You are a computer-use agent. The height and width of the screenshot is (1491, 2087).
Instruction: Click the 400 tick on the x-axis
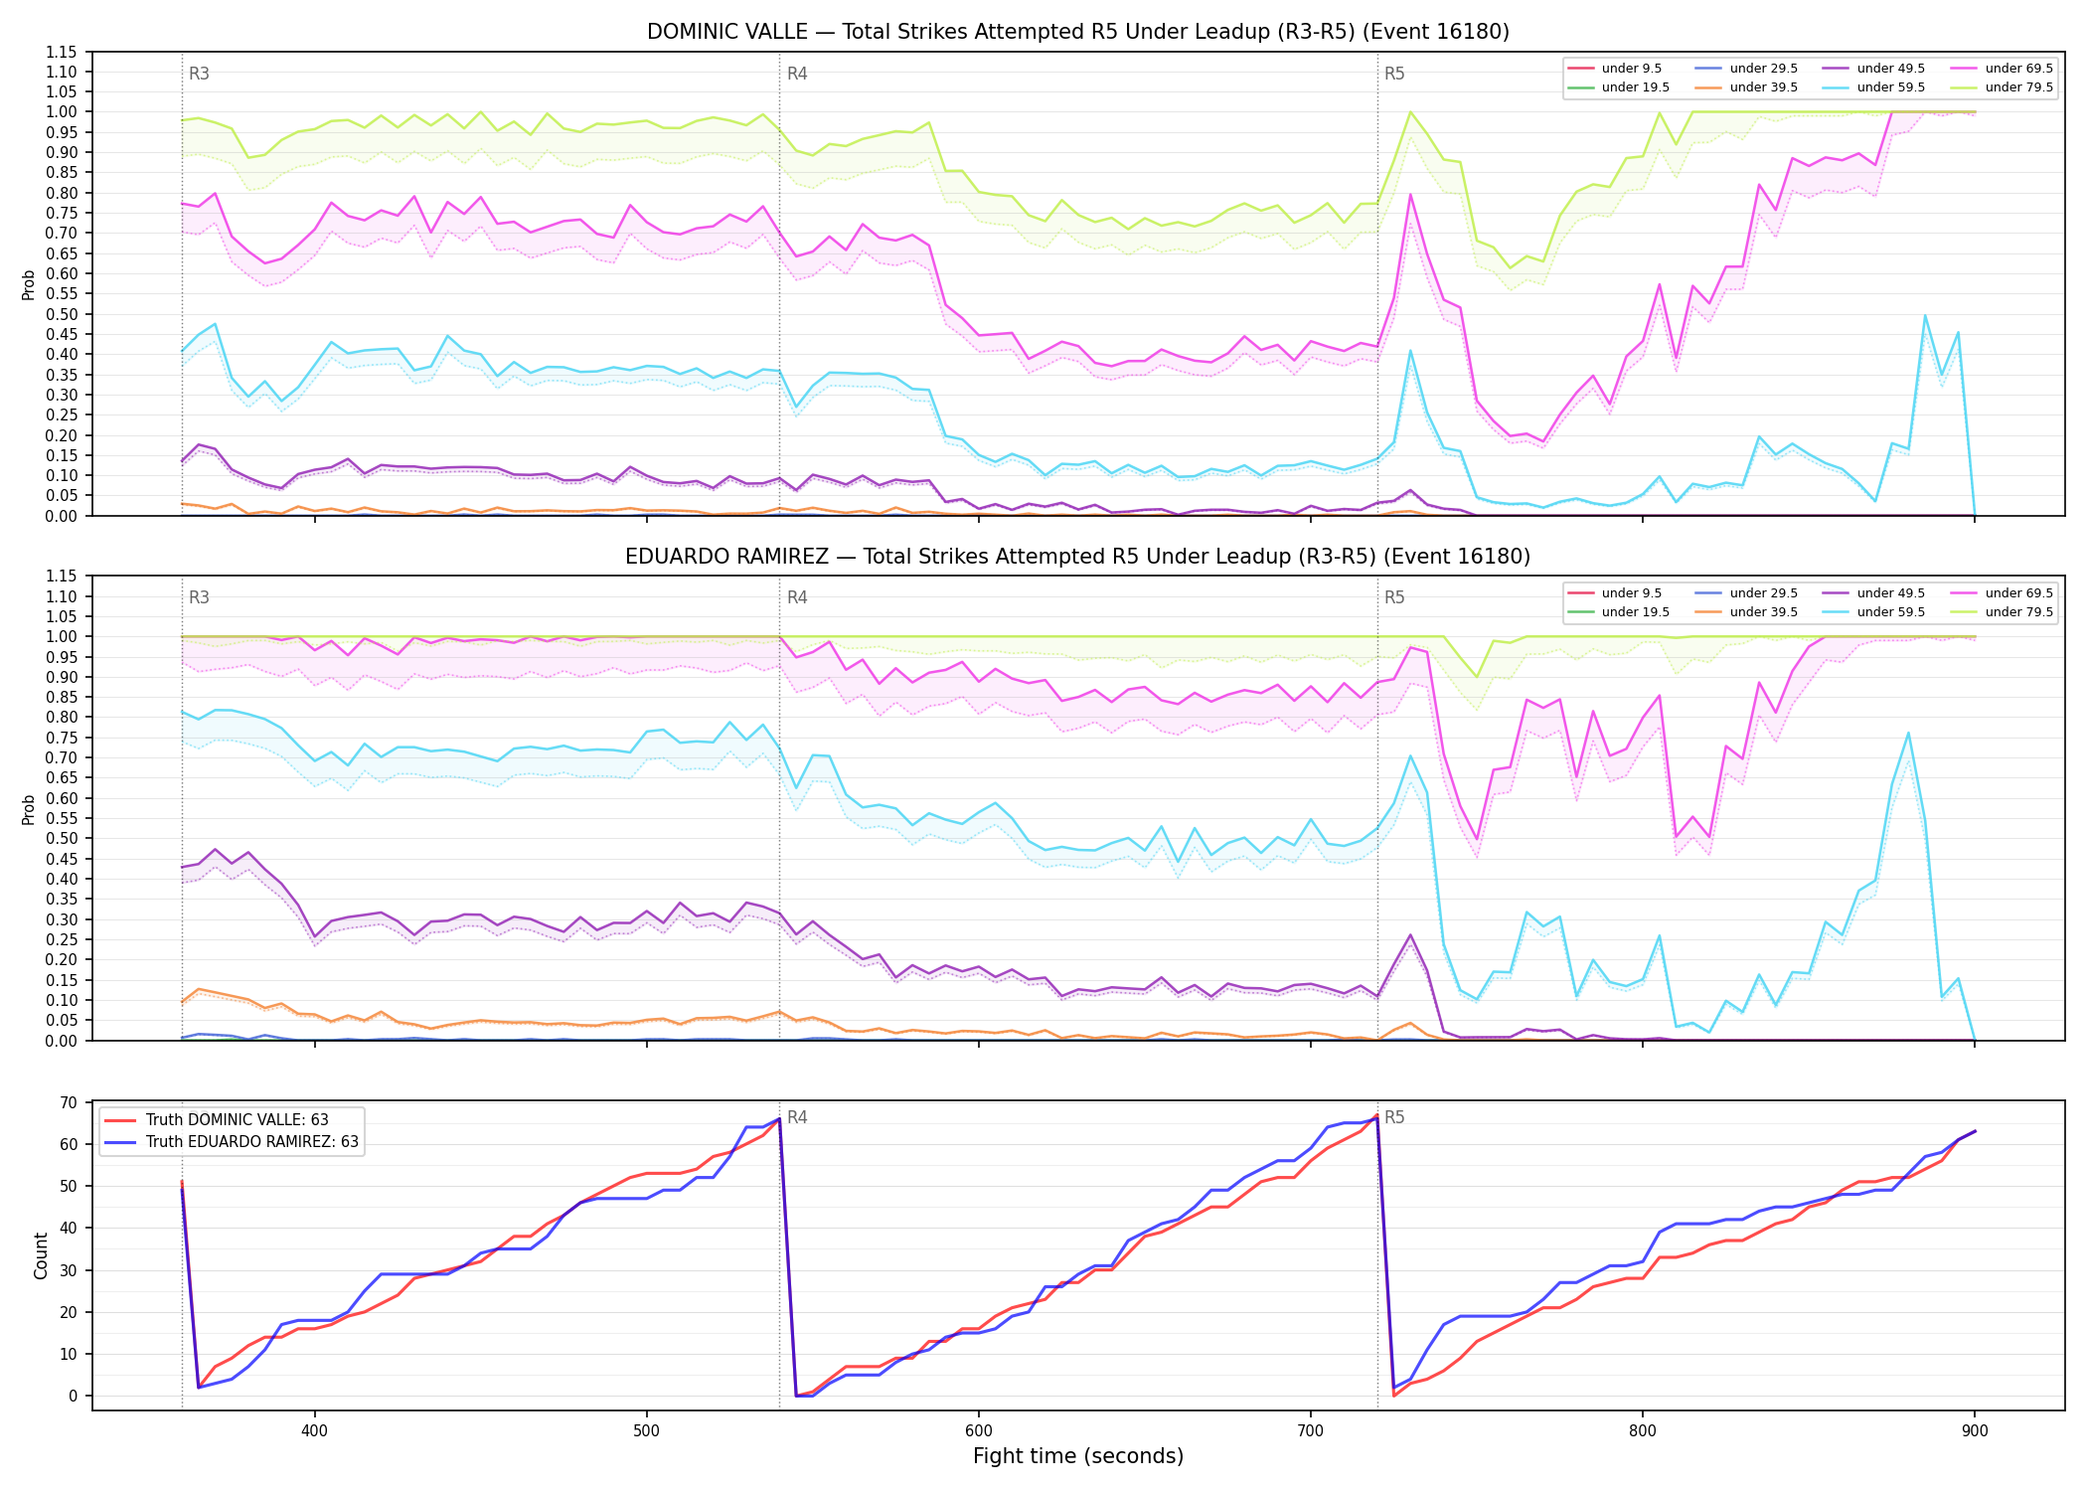[315, 1431]
